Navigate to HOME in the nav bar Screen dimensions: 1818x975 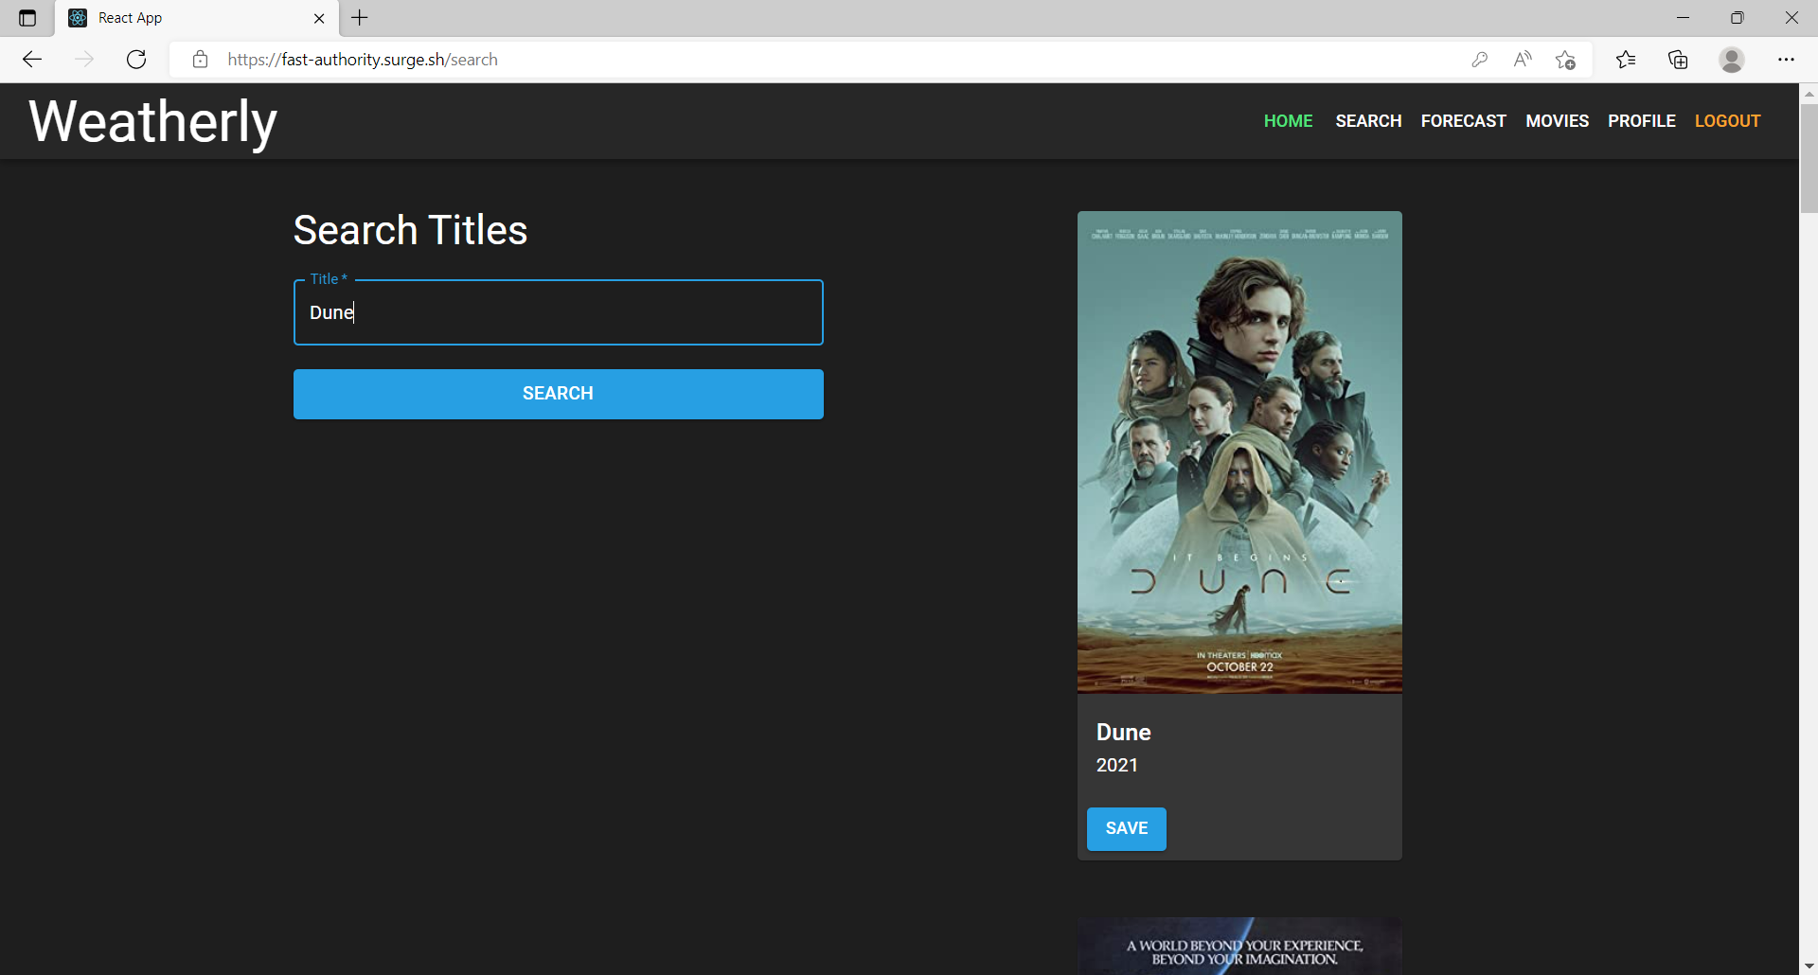[x=1288, y=121]
